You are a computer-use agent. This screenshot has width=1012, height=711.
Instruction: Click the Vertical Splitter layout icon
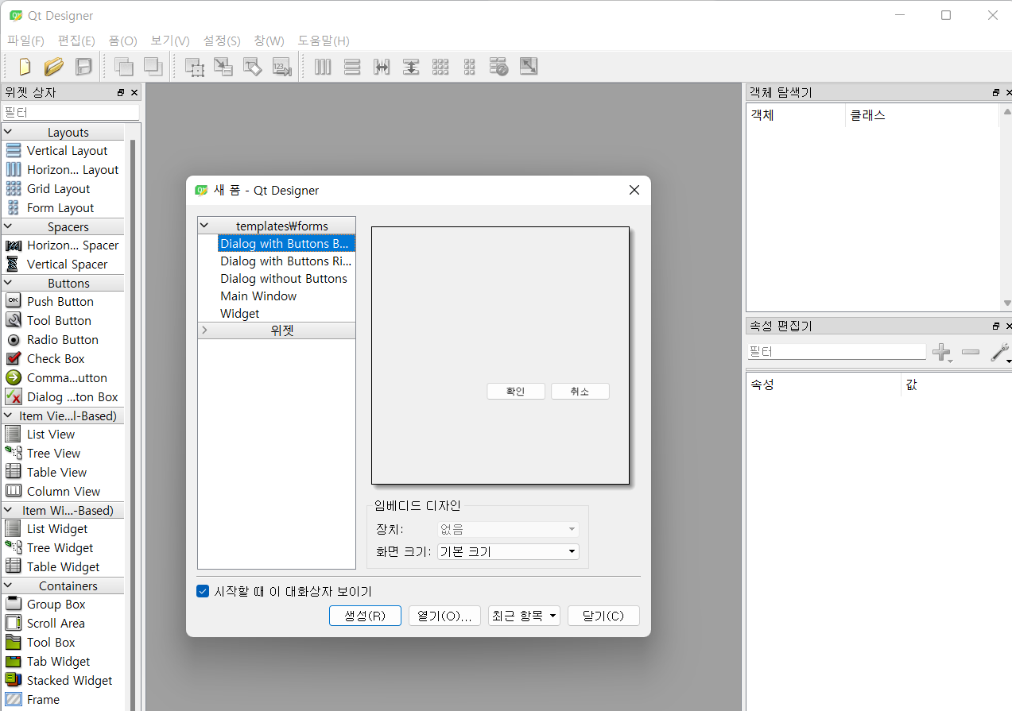[x=411, y=67]
